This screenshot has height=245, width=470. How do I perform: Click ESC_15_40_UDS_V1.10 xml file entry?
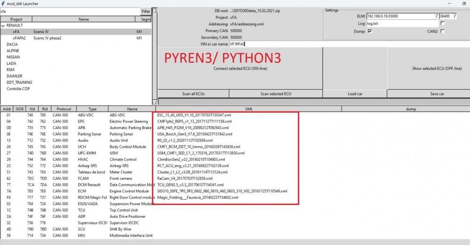(194, 115)
